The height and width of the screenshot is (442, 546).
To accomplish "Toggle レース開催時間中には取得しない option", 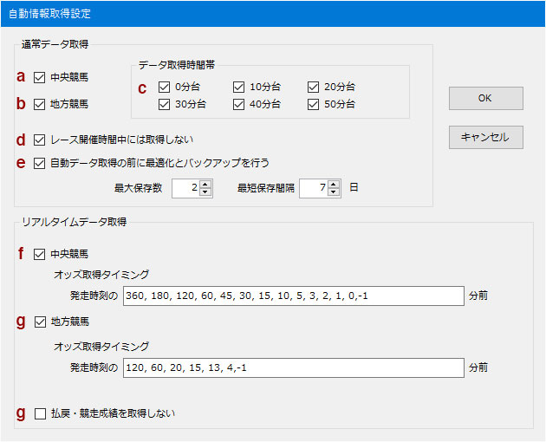I will (x=39, y=140).
